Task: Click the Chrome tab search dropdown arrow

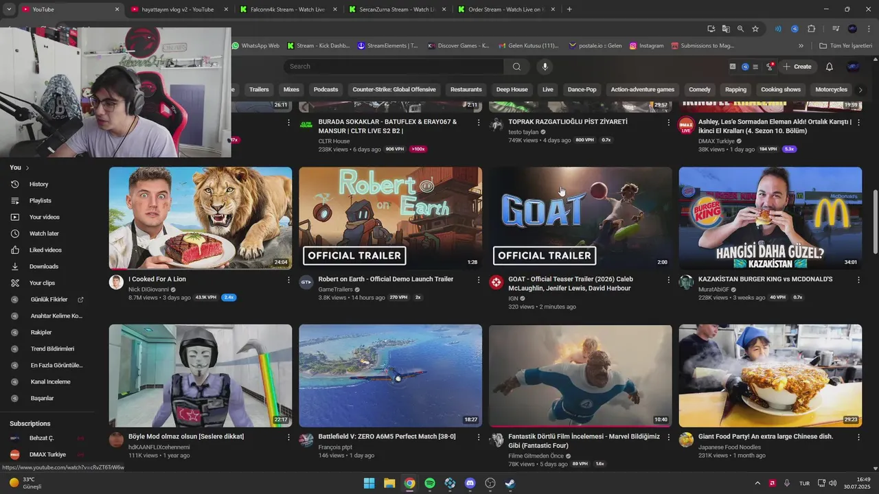Action: (8, 10)
